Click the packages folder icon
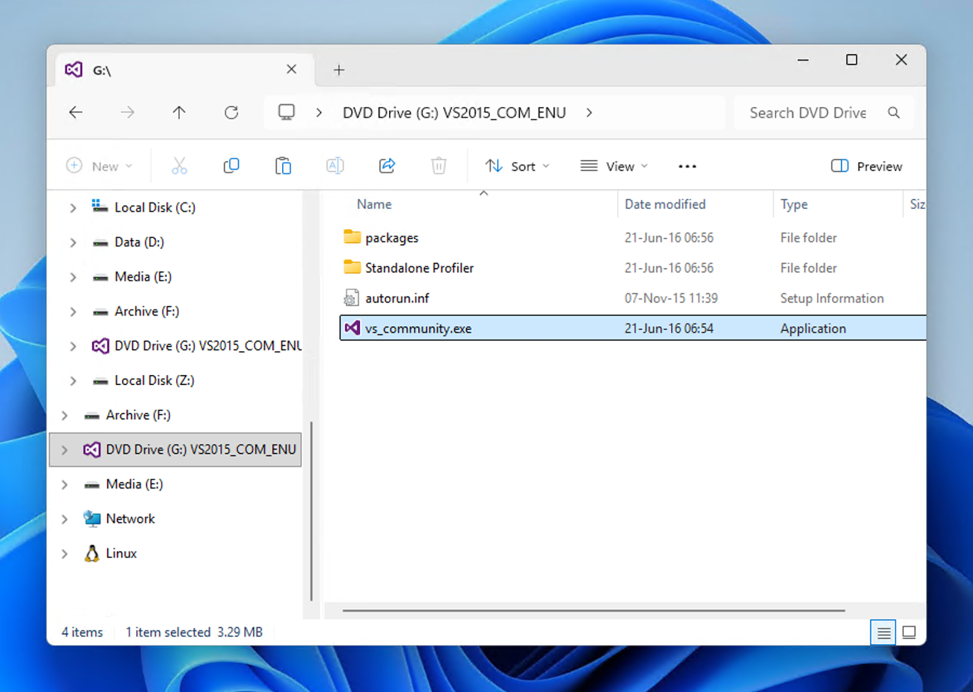This screenshot has width=973, height=692. tap(352, 237)
